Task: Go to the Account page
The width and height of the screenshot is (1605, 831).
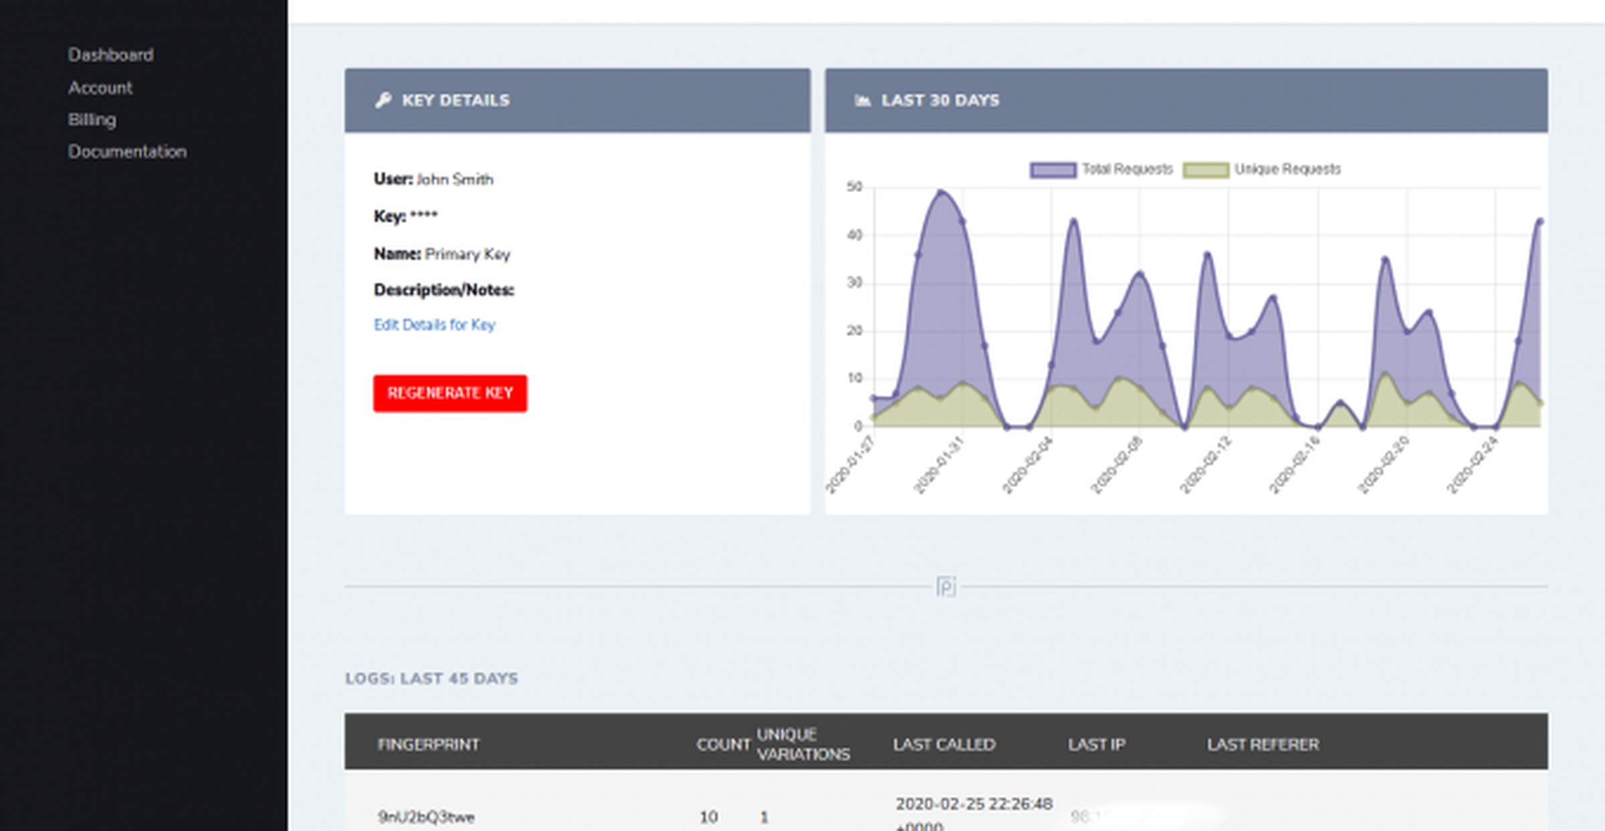Action: pos(100,88)
